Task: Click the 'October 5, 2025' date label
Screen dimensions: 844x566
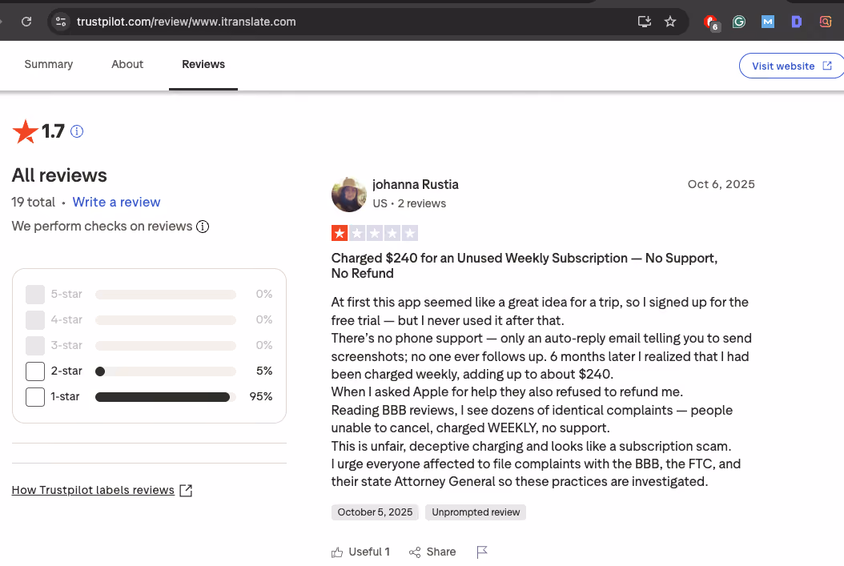Action: tap(376, 512)
